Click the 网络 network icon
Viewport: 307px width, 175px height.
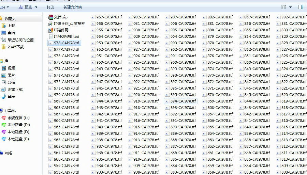(x=2, y=153)
